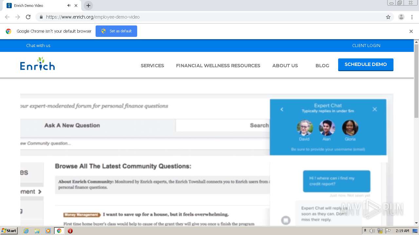Open the volume speaker tray icon
This screenshot has width=419, height=235.
click(372, 231)
